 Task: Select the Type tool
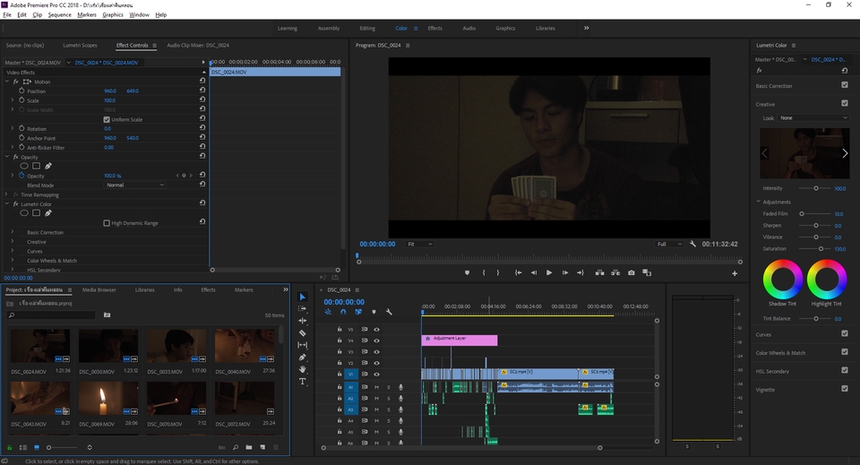tap(302, 381)
